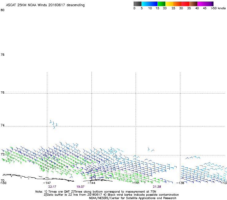Image resolution: width=227 pixels, height=200 pixels.
Task: Click the '>50 knots' legend label
Action: [x=218, y=8]
